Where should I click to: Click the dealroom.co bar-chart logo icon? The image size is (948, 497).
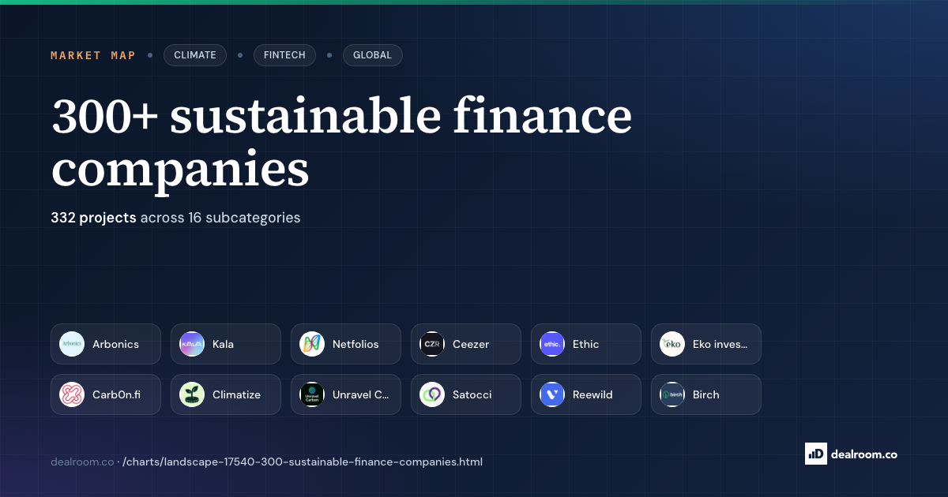click(x=816, y=454)
